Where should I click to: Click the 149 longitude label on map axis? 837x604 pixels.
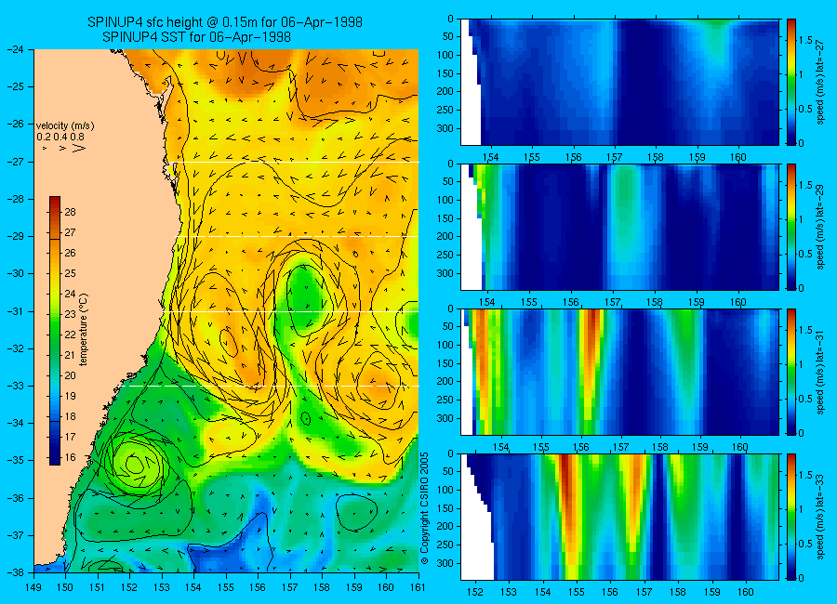[33, 587]
